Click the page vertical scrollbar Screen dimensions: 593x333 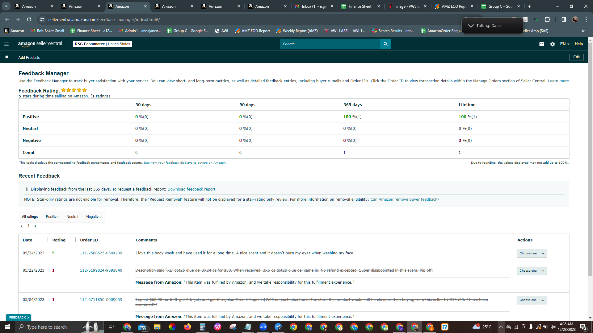(590, 159)
